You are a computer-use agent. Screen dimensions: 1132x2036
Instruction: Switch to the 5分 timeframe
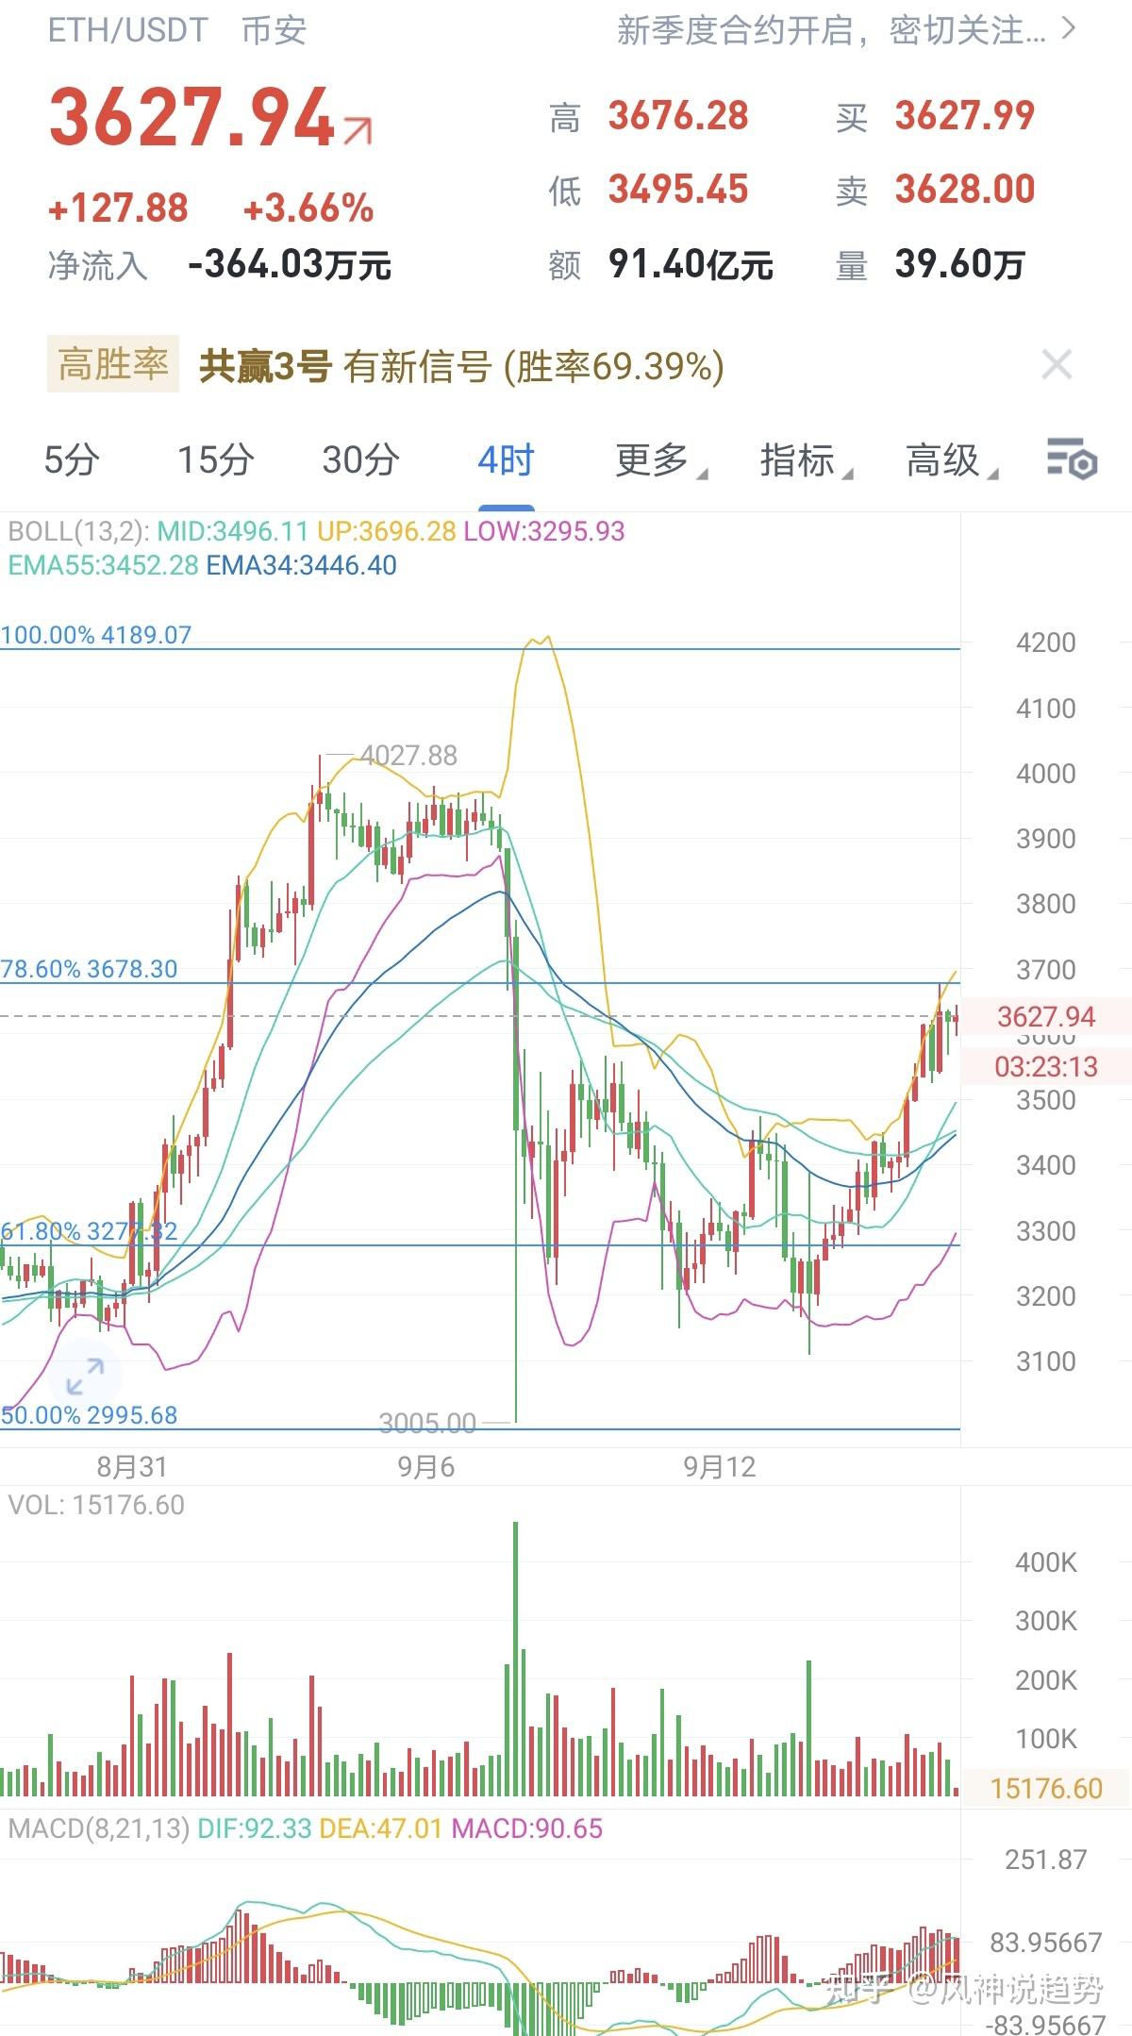pyautogui.click(x=72, y=460)
